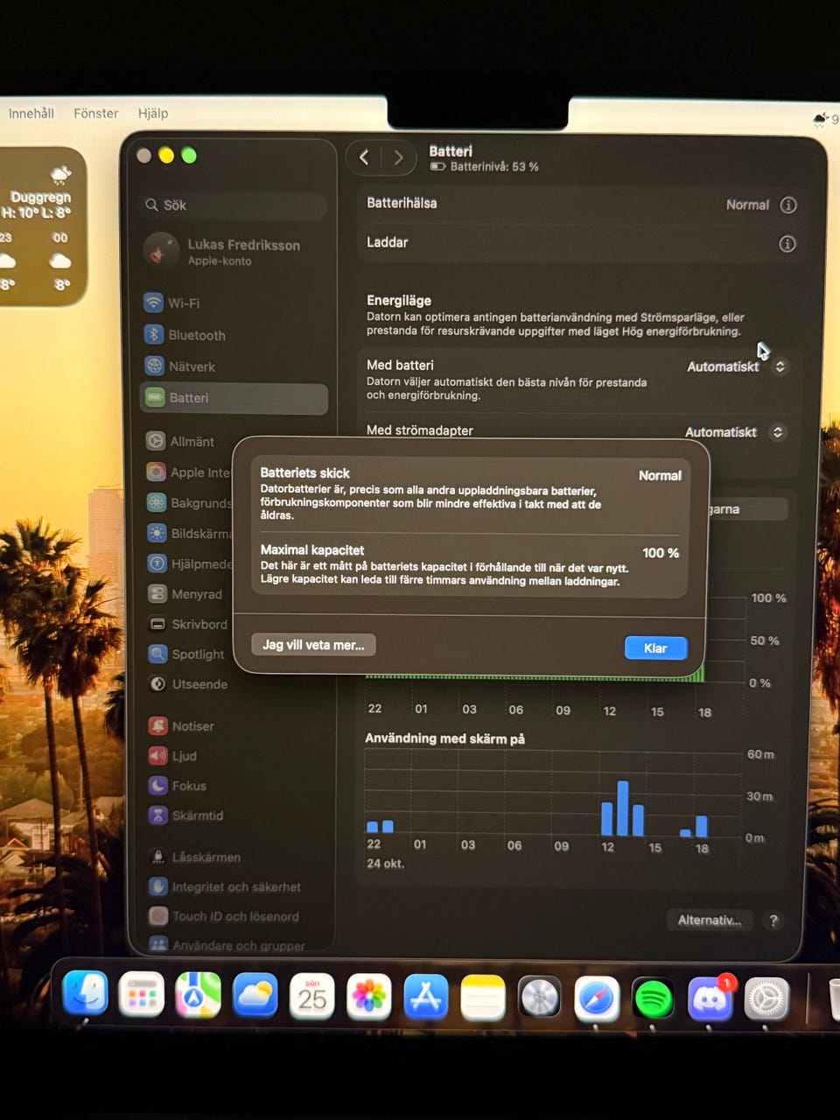
Task: Open Safari from the dock
Action: 597,998
